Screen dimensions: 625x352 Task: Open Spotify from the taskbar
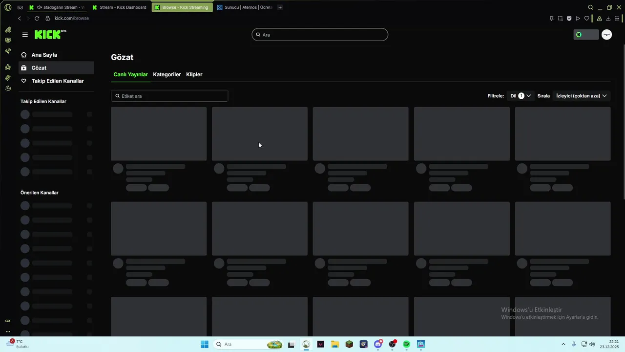pos(406,344)
